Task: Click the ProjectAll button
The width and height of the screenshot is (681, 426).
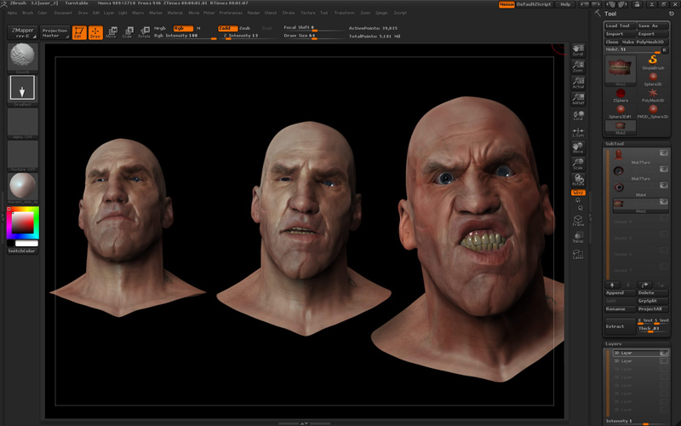Action: 653,309
